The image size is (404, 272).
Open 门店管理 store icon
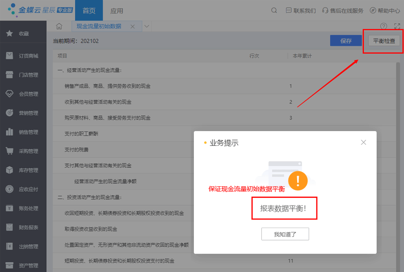[9, 75]
